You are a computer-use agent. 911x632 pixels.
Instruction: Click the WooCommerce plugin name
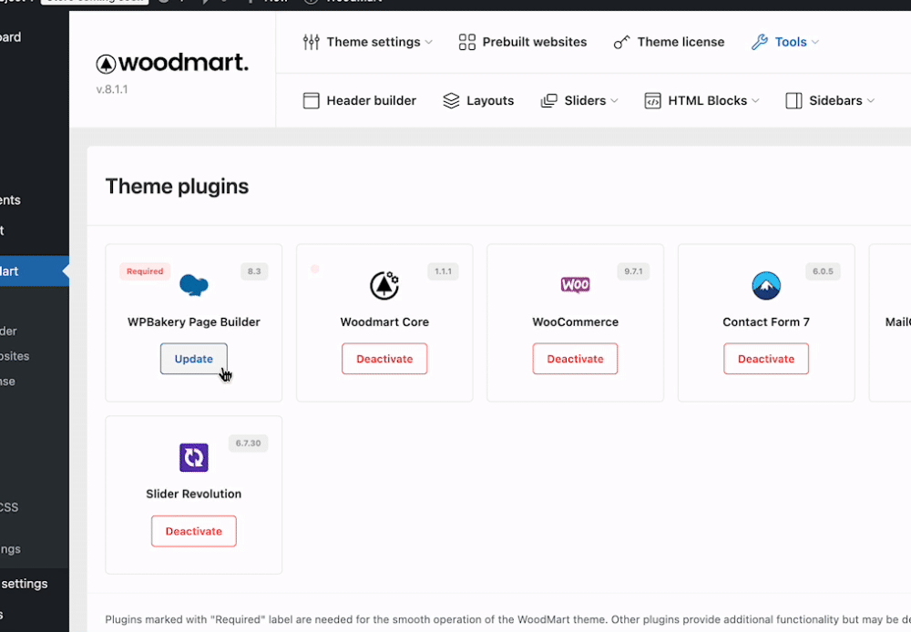tap(575, 321)
